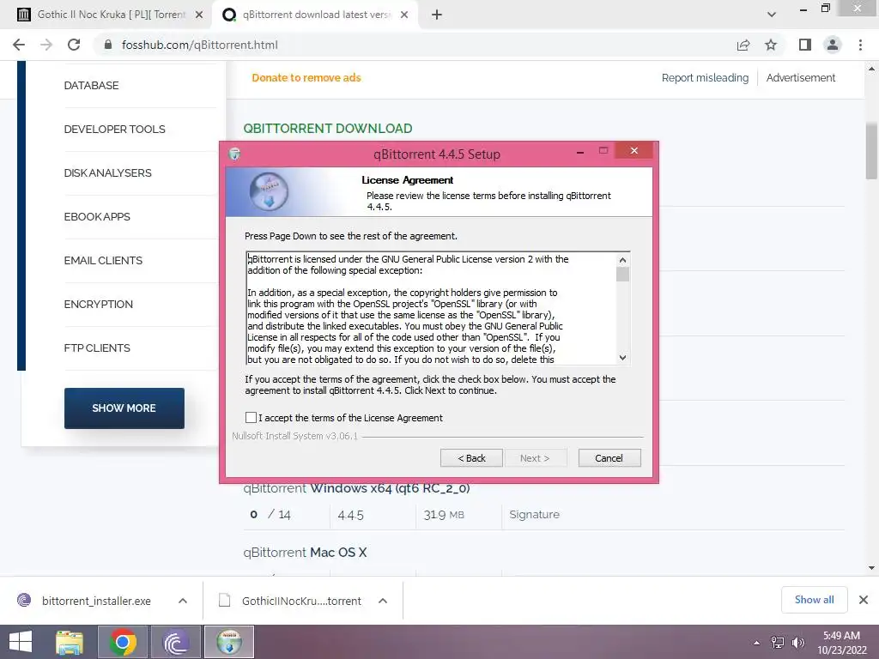Minimize the qBittorrent Setup dialog

(x=580, y=151)
